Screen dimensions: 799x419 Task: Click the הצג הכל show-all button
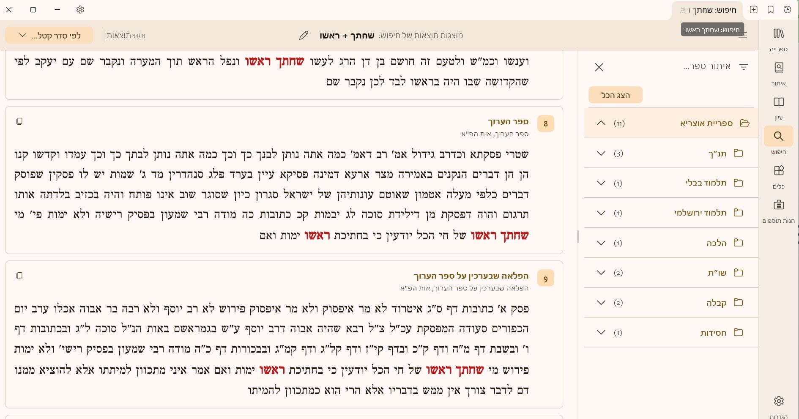(616, 95)
